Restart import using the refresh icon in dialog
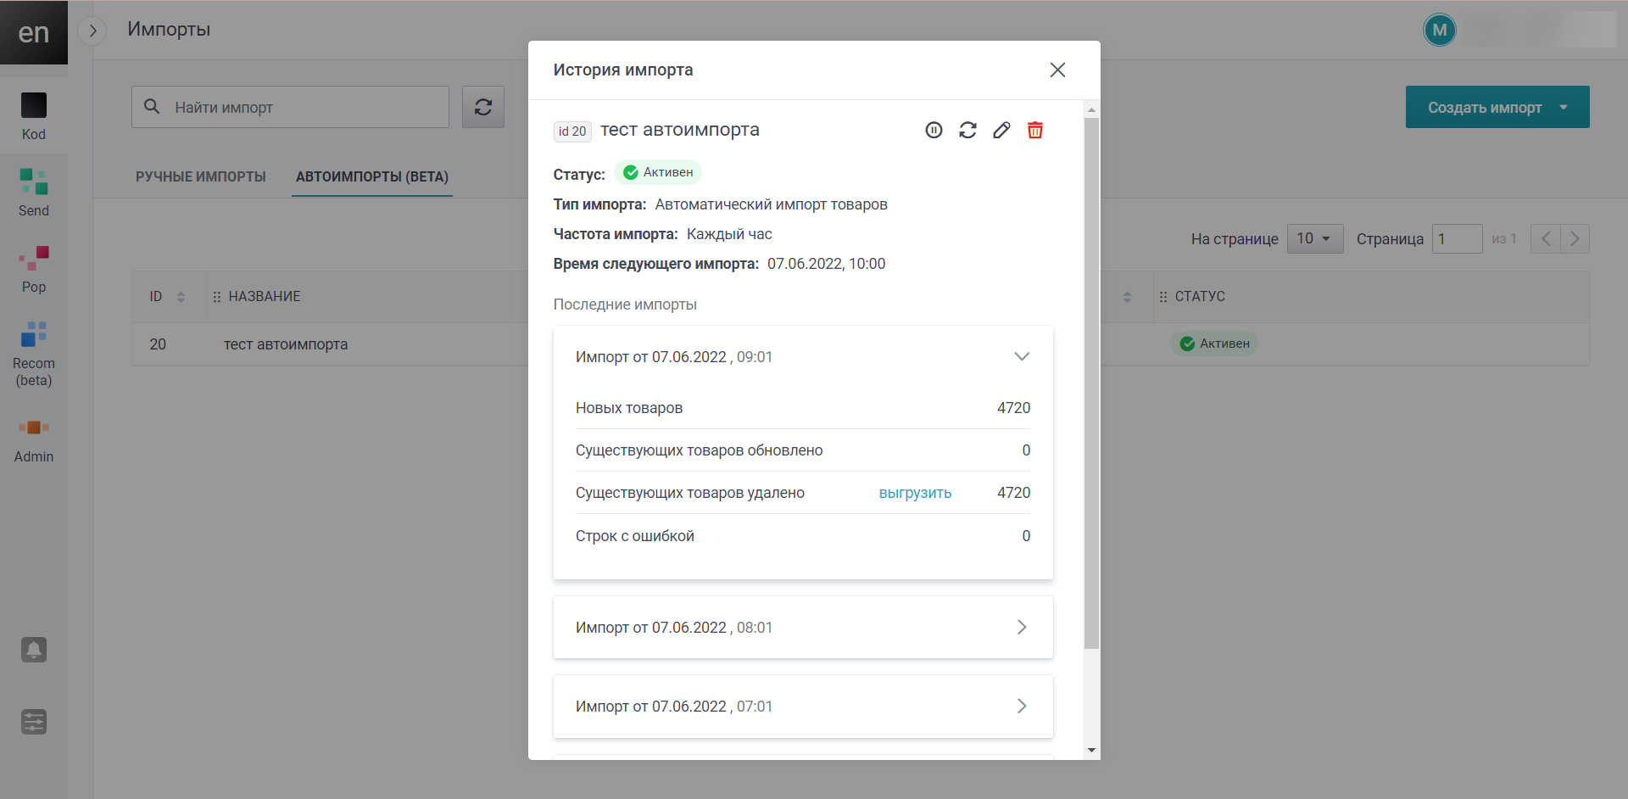Screen dimensions: 1628x799 (967, 130)
